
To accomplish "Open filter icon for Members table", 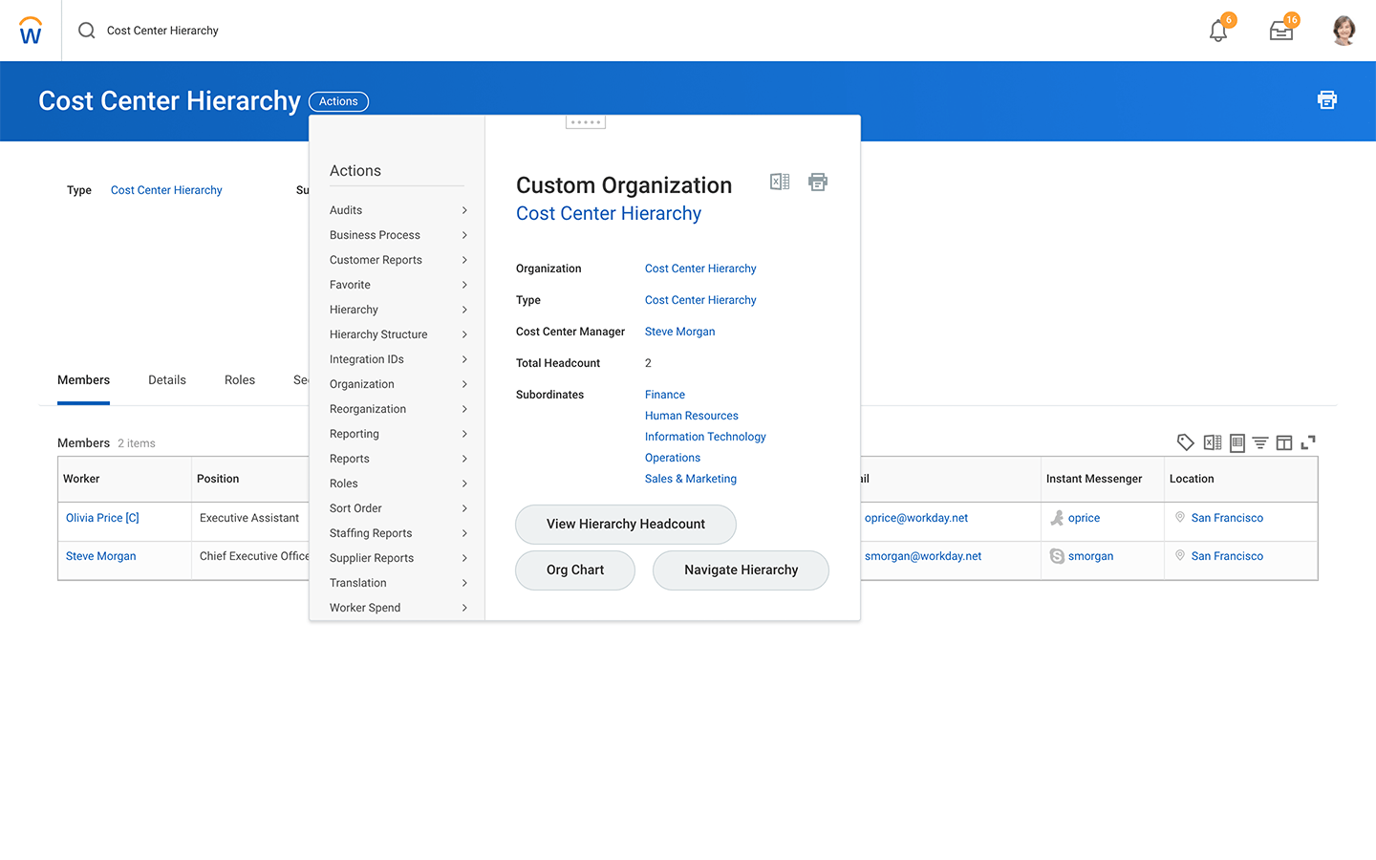I will [1260, 442].
